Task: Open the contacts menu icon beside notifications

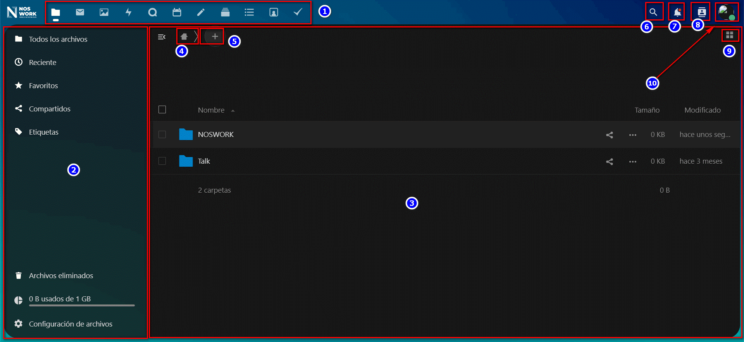Action: [x=702, y=12]
